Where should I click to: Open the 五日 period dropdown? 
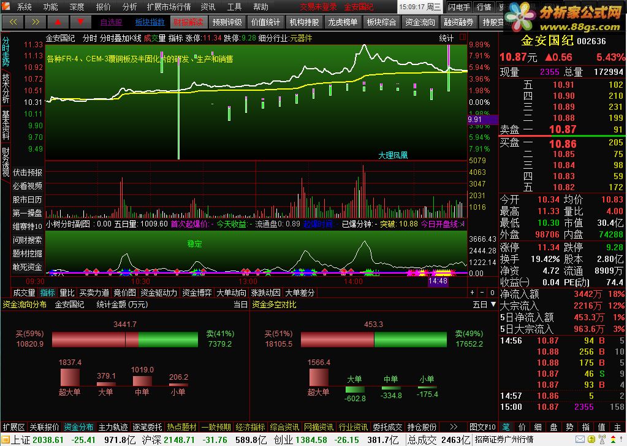point(484,305)
